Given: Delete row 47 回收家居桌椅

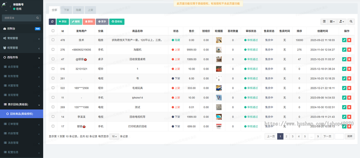Looking at the screenshot, I should [x=349, y=59].
